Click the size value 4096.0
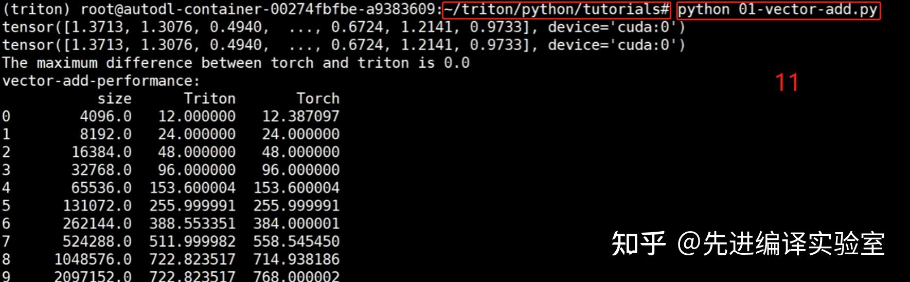 [105, 116]
